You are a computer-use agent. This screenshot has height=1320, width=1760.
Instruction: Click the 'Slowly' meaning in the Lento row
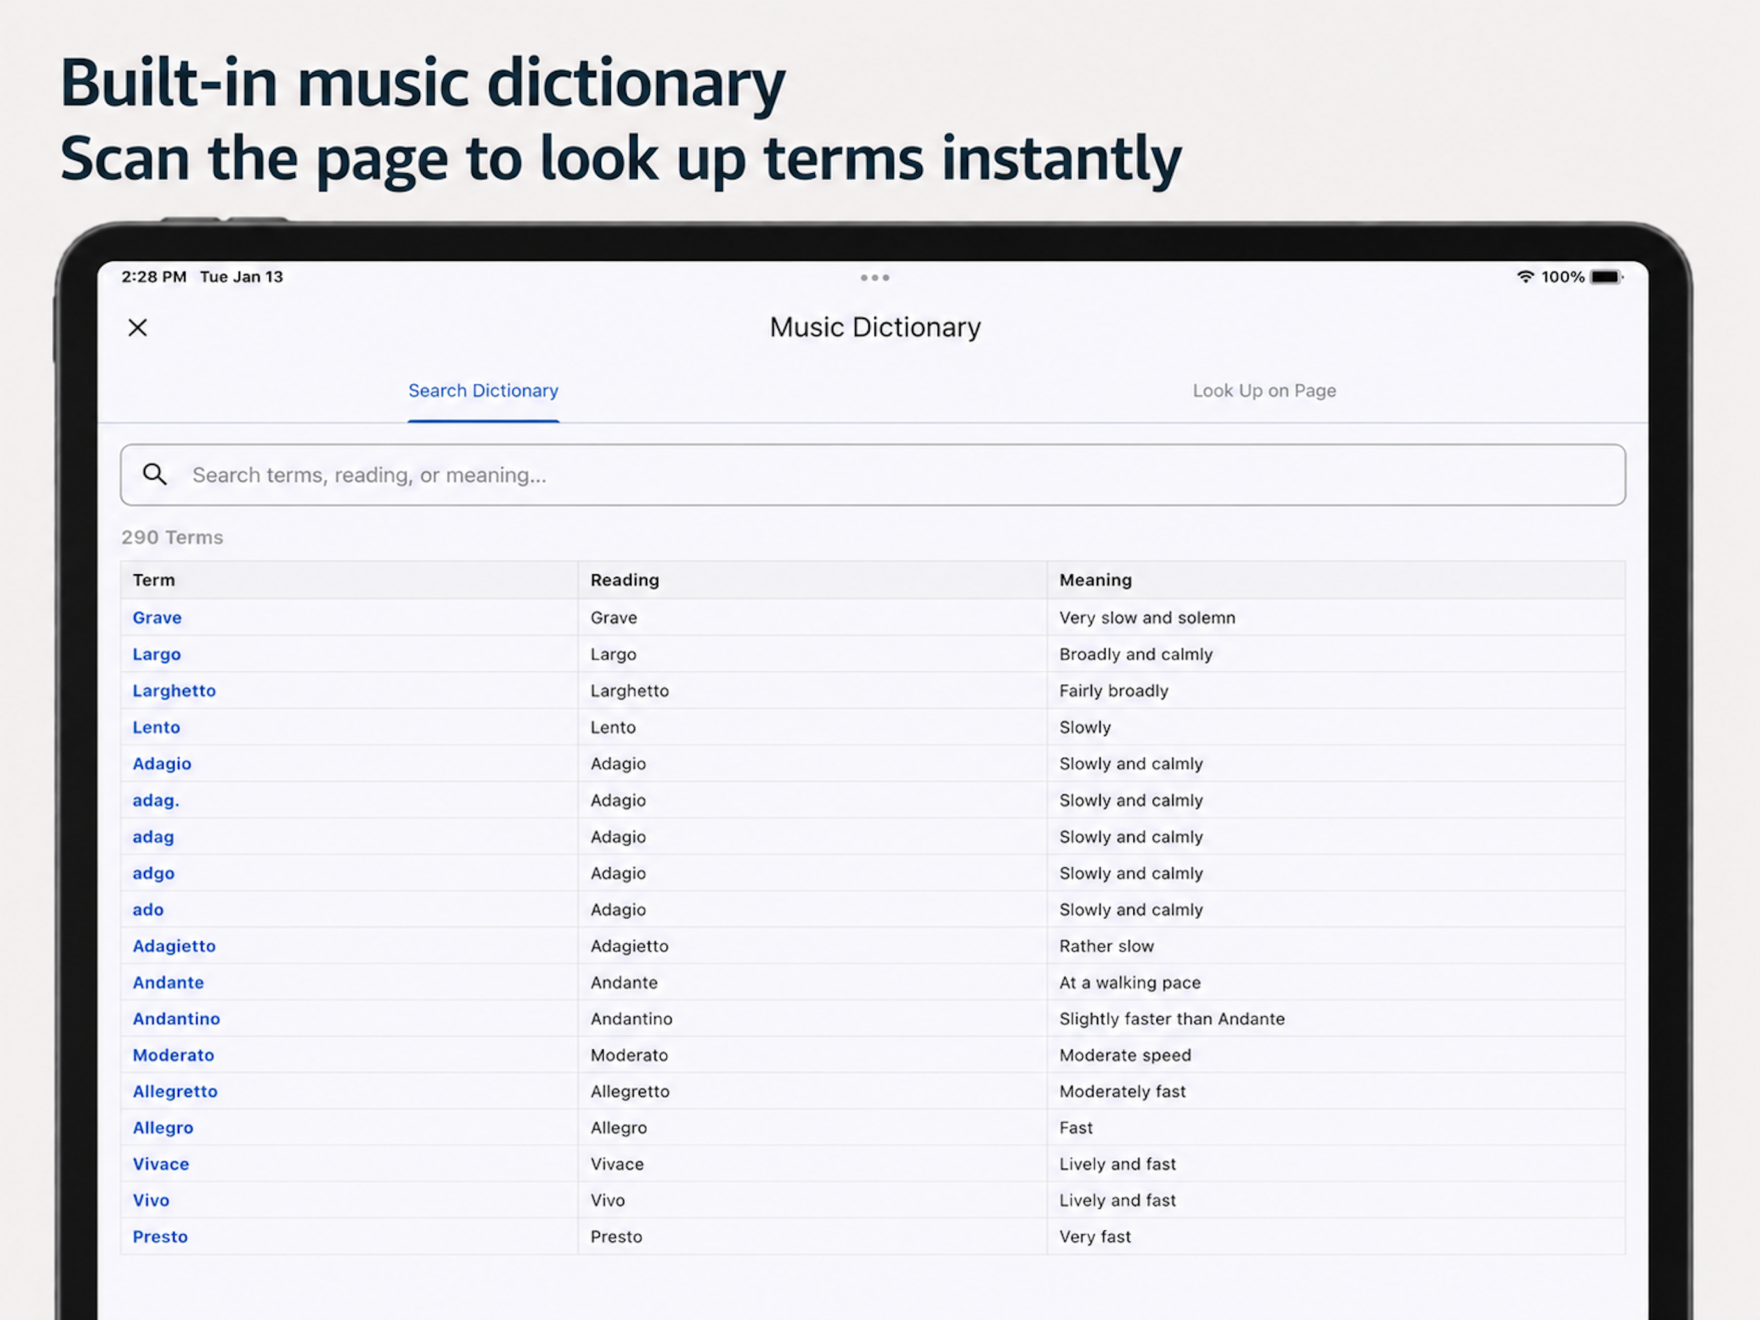1085,727
